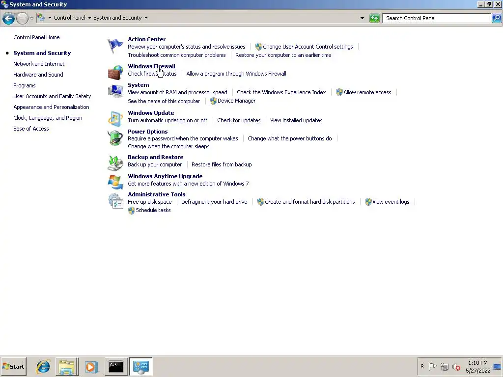503x377 pixels.
Task: Open the Action Center flag icon
Action: [x=115, y=46]
